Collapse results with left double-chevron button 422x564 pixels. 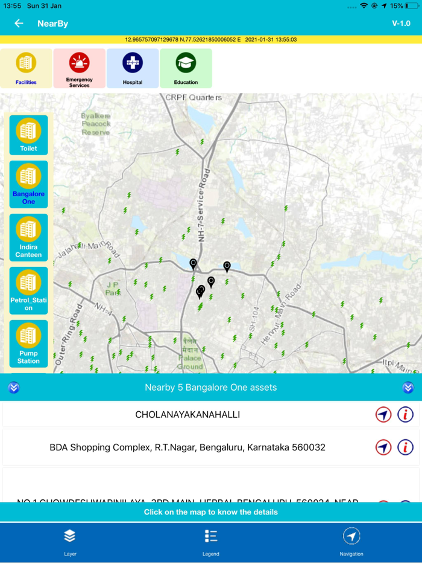(14, 388)
